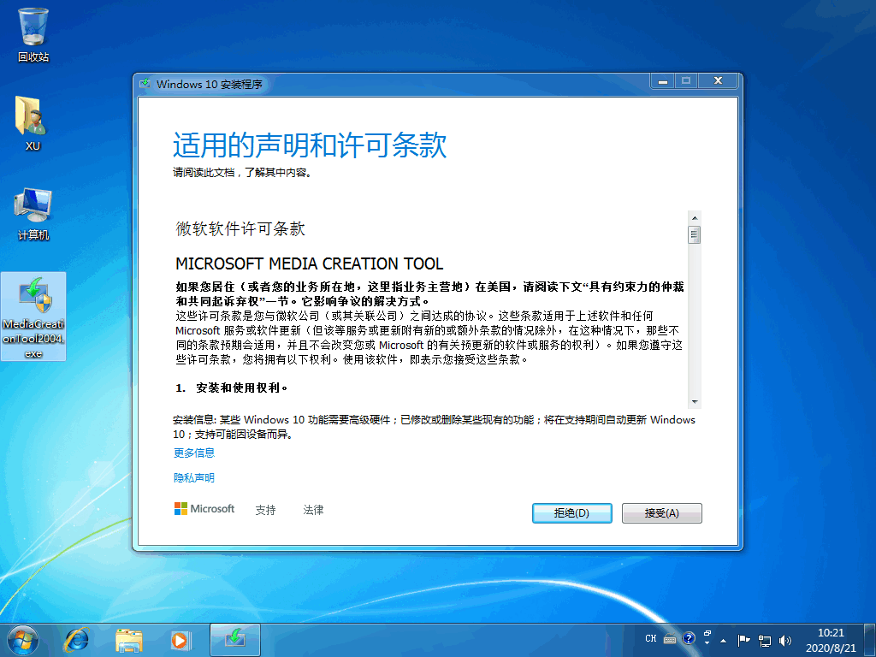
Task: Open the volume speaker icon
Action: point(784,640)
